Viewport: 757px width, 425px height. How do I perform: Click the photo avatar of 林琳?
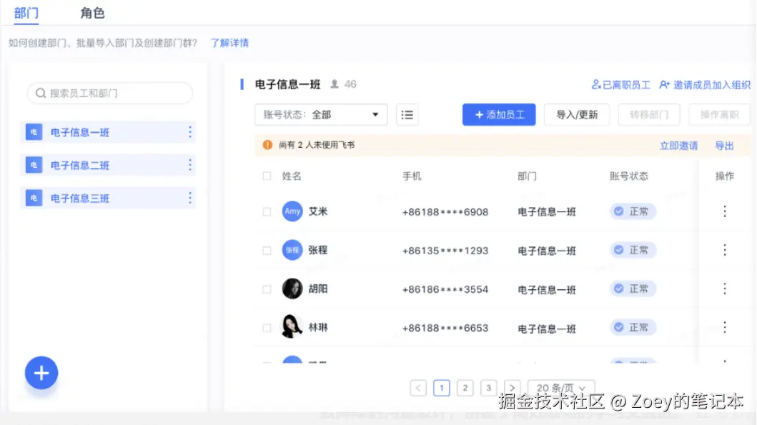coord(292,327)
